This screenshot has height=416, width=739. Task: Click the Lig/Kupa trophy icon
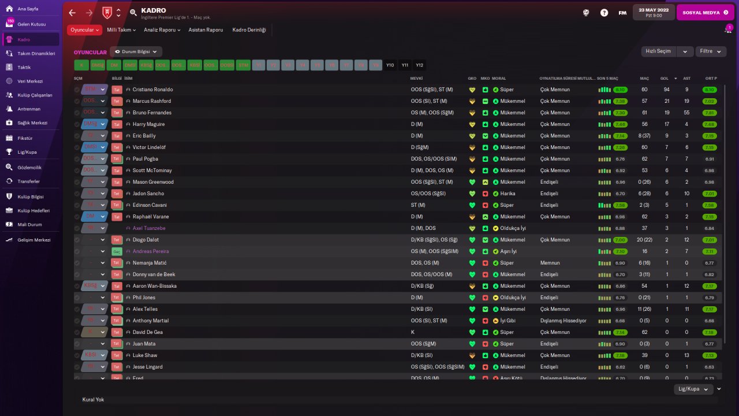click(9, 152)
